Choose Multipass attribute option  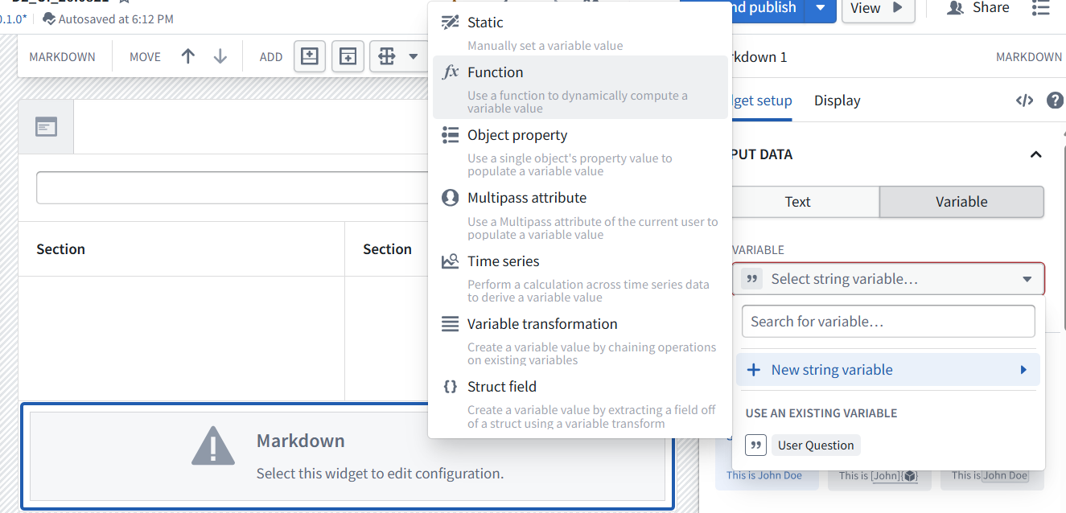click(x=580, y=214)
